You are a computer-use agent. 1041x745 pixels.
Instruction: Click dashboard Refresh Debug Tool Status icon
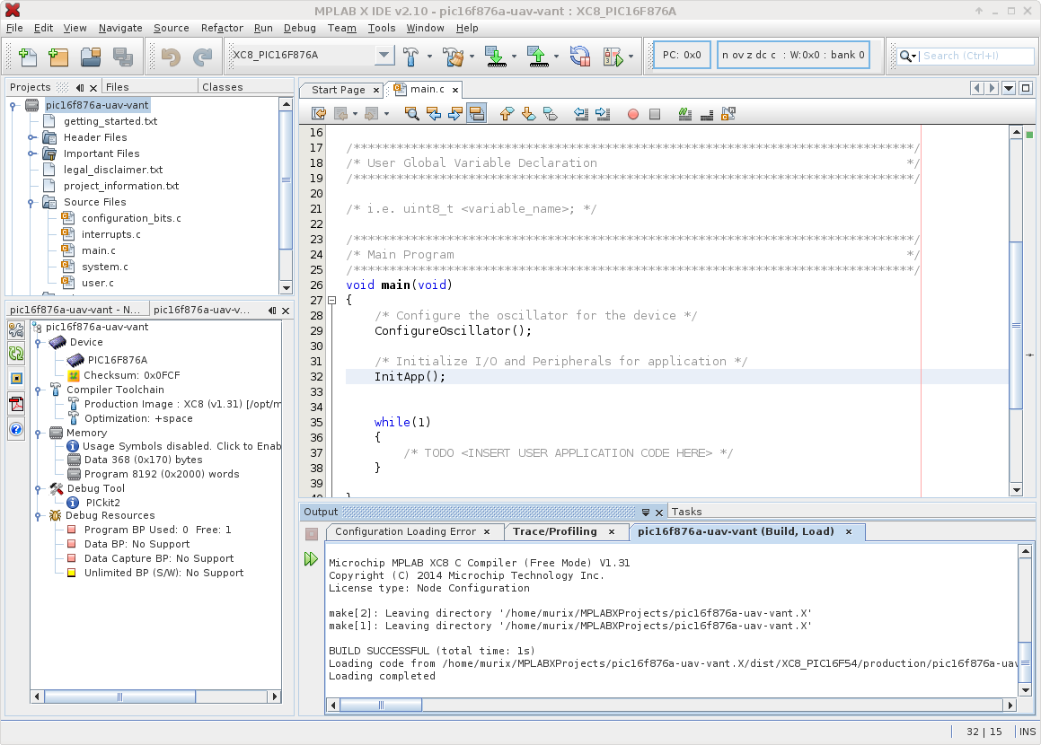click(x=16, y=354)
